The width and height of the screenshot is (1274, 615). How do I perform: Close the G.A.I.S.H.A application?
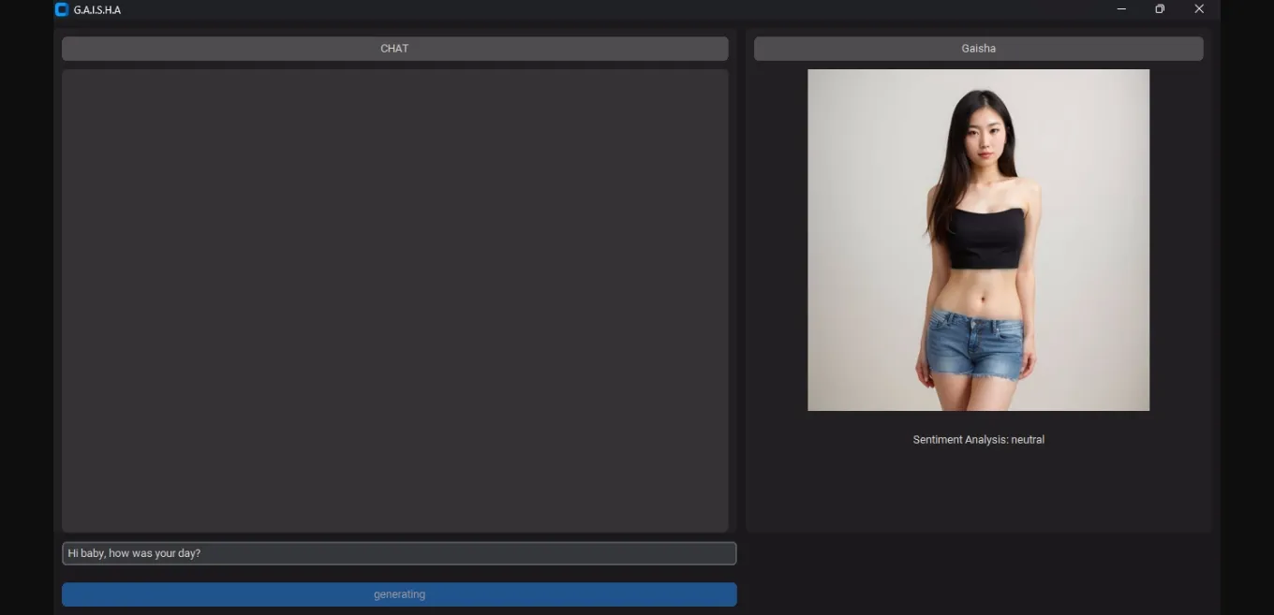[1199, 9]
